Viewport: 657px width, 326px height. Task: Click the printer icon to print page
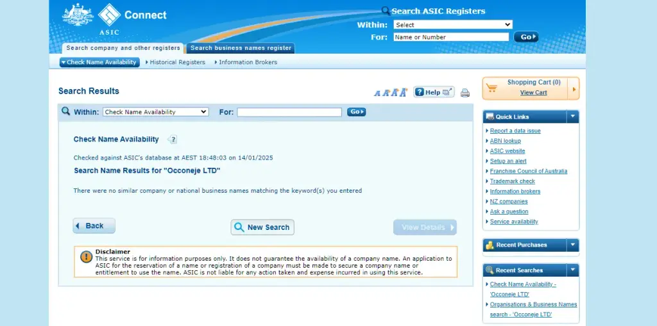tap(465, 93)
